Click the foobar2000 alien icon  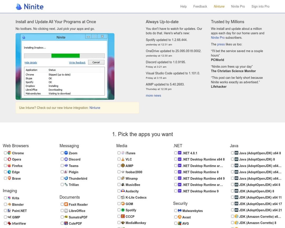coord(123,172)
